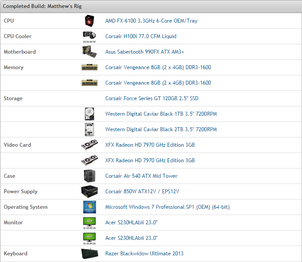Click the first Corsair Vengeance memory image
This screenshot has height=262, width=302.
coord(90,67)
